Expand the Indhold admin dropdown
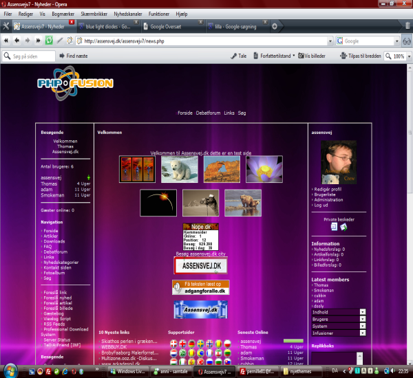This screenshot has width=413, height=378. pos(363,312)
